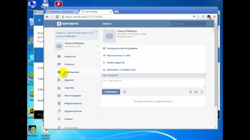Click the Отправить button
The width and height of the screenshot is (250, 140).
(111, 92)
